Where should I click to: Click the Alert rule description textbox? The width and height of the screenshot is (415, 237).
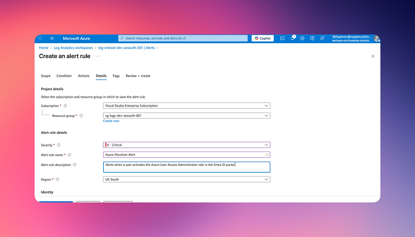click(x=187, y=167)
